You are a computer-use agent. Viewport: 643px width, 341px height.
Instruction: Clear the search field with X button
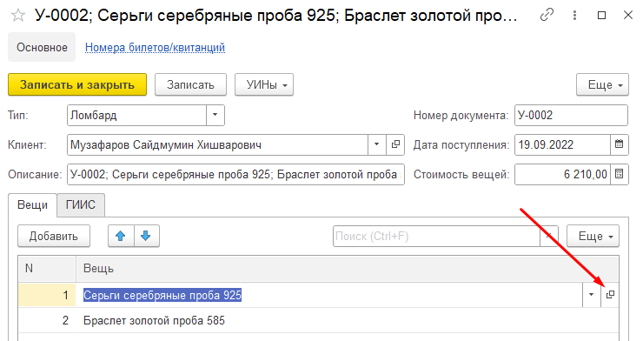click(x=549, y=236)
